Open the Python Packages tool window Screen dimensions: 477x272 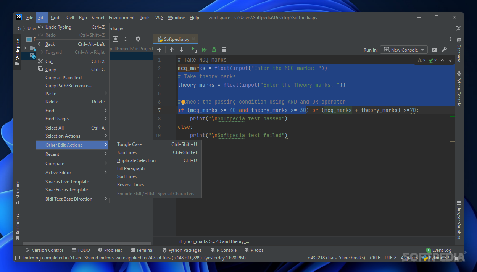pyautogui.click(x=182, y=250)
